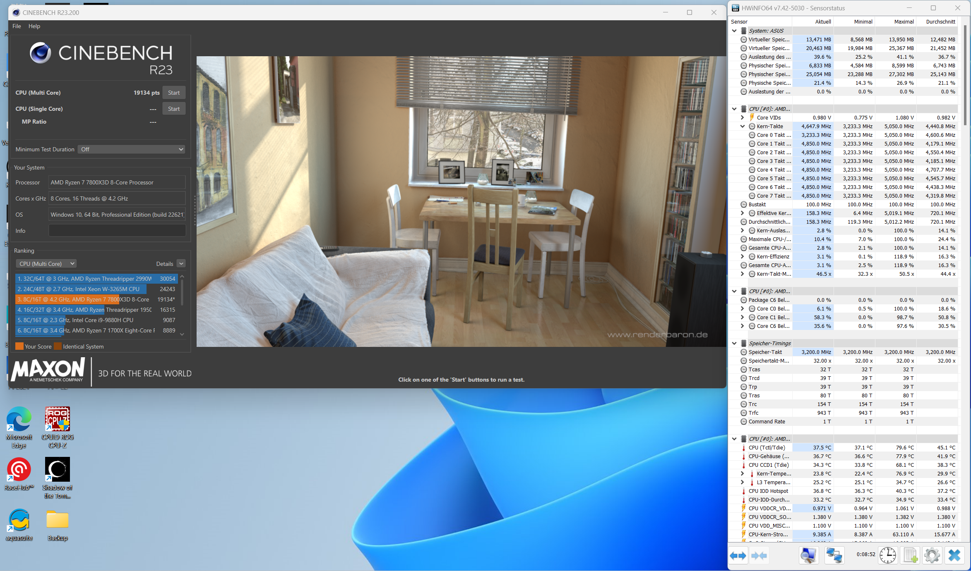Image resolution: width=971 pixels, height=571 pixels.
Task: Collapse CPU group above Package C6 row
Action: pyautogui.click(x=734, y=291)
